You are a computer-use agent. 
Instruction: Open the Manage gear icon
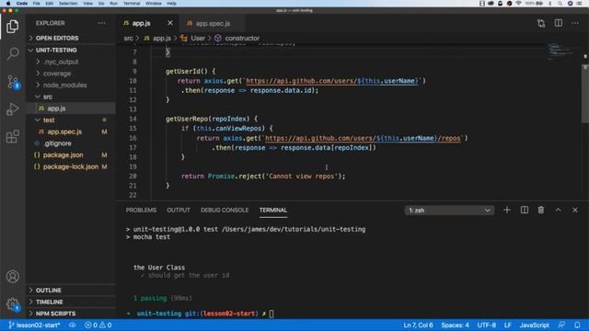click(13, 304)
